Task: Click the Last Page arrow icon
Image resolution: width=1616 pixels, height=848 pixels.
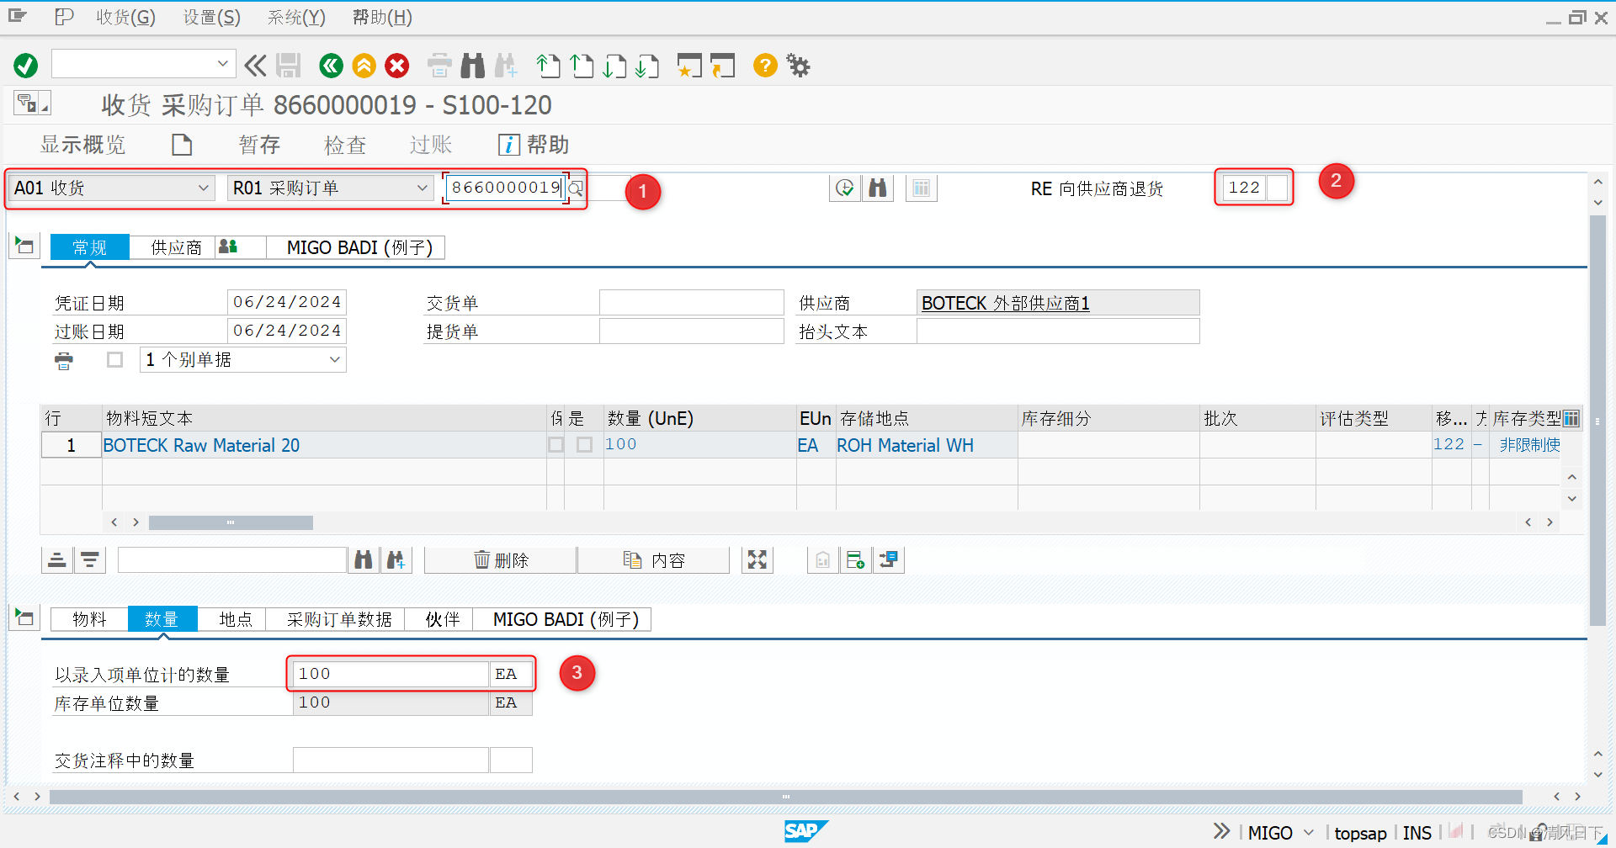Action: 647,66
